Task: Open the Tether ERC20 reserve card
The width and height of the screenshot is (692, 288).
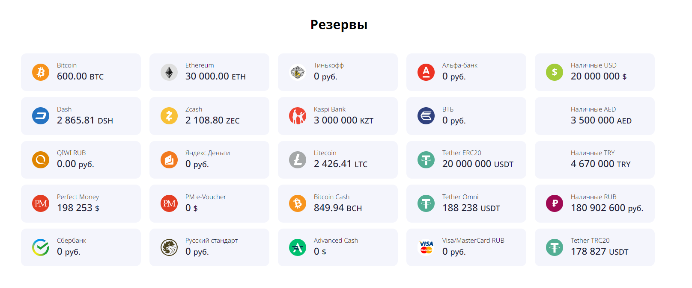Action: pyautogui.click(x=466, y=160)
